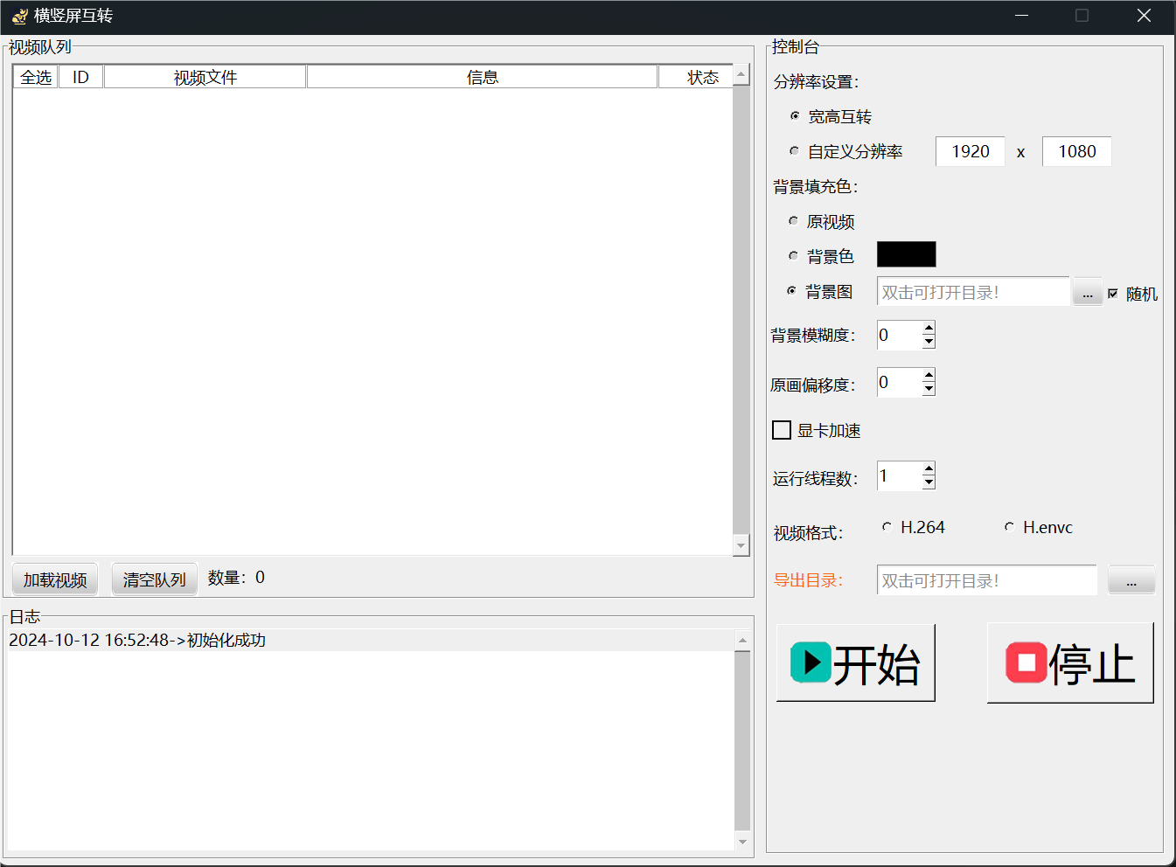Click the width field showing 1920

[971, 151]
